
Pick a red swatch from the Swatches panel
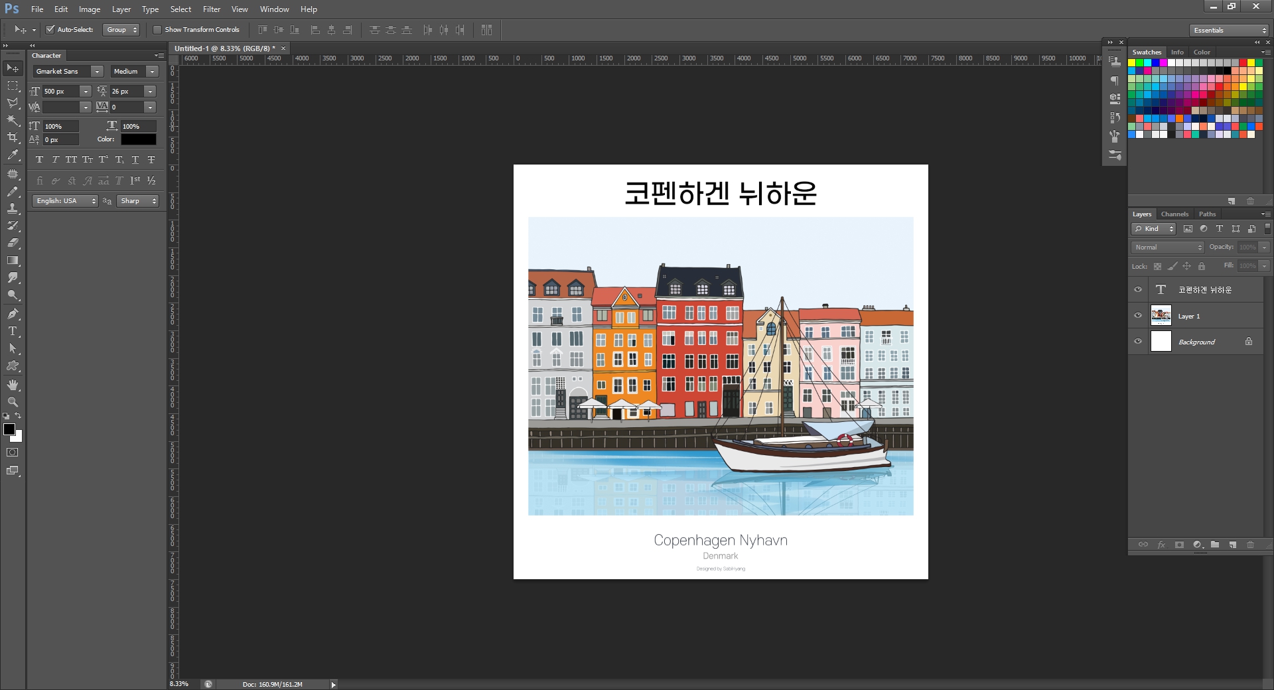point(1243,62)
